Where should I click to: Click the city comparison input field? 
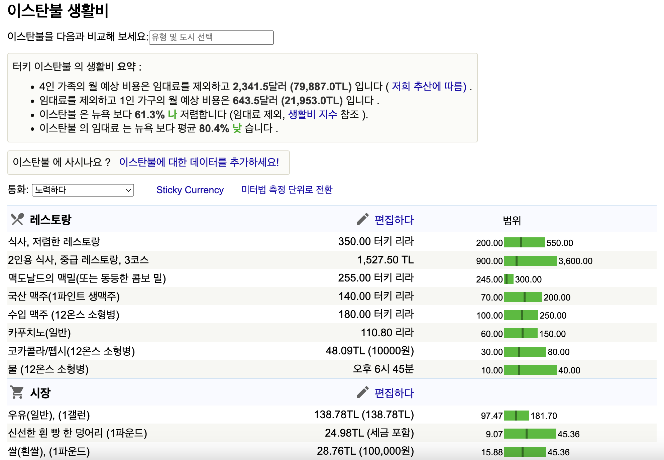tap(211, 37)
